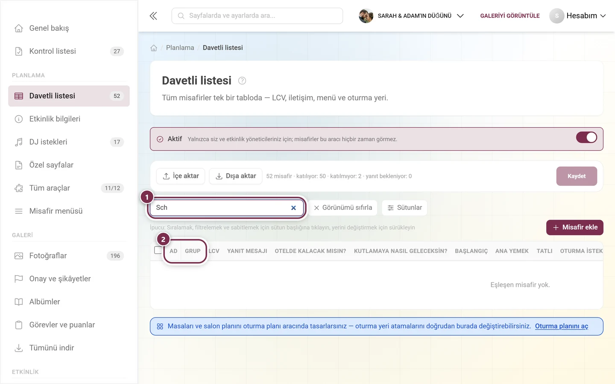The width and height of the screenshot is (615, 384).
Task: Click the İçe aktar import button
Action: [181, 176]
